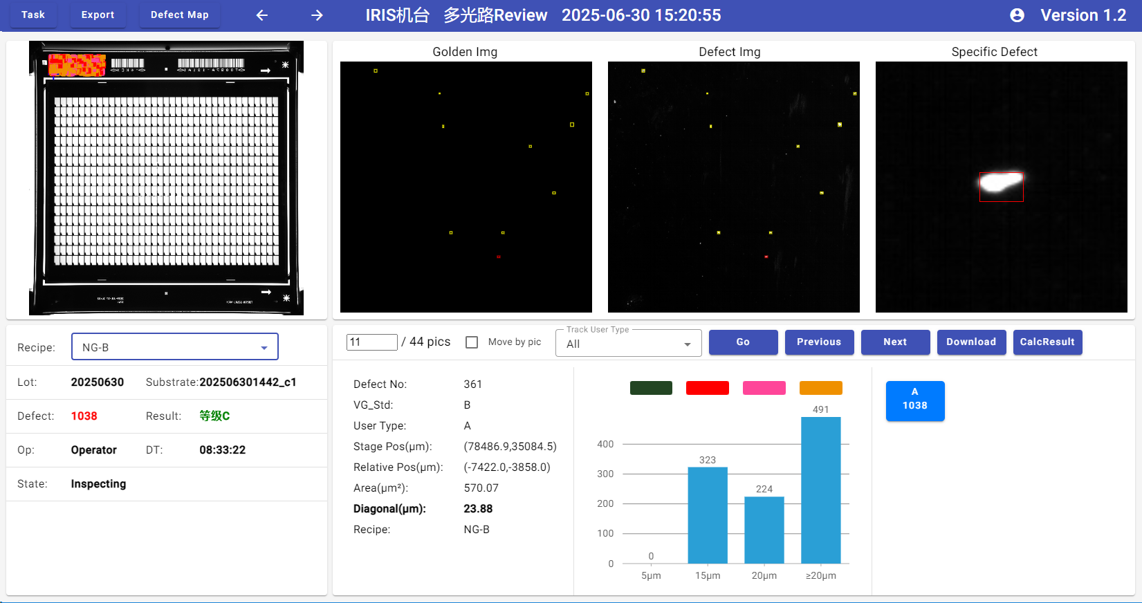Click the dark green legend swatch

click(x=651, y=388)
